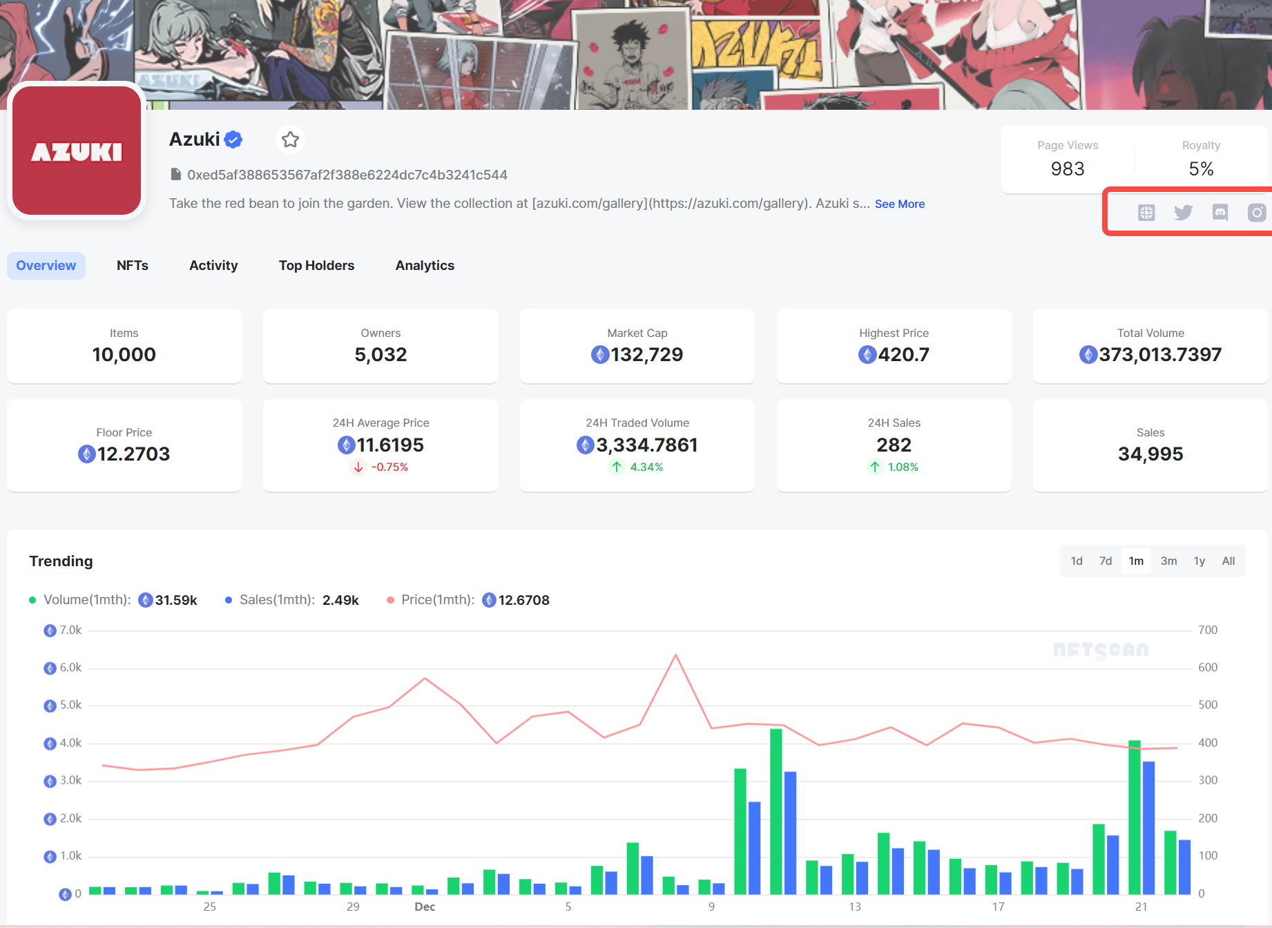Open the Azuki Twitter link icon
The image size is (1272, 928).
(1183, 213)
